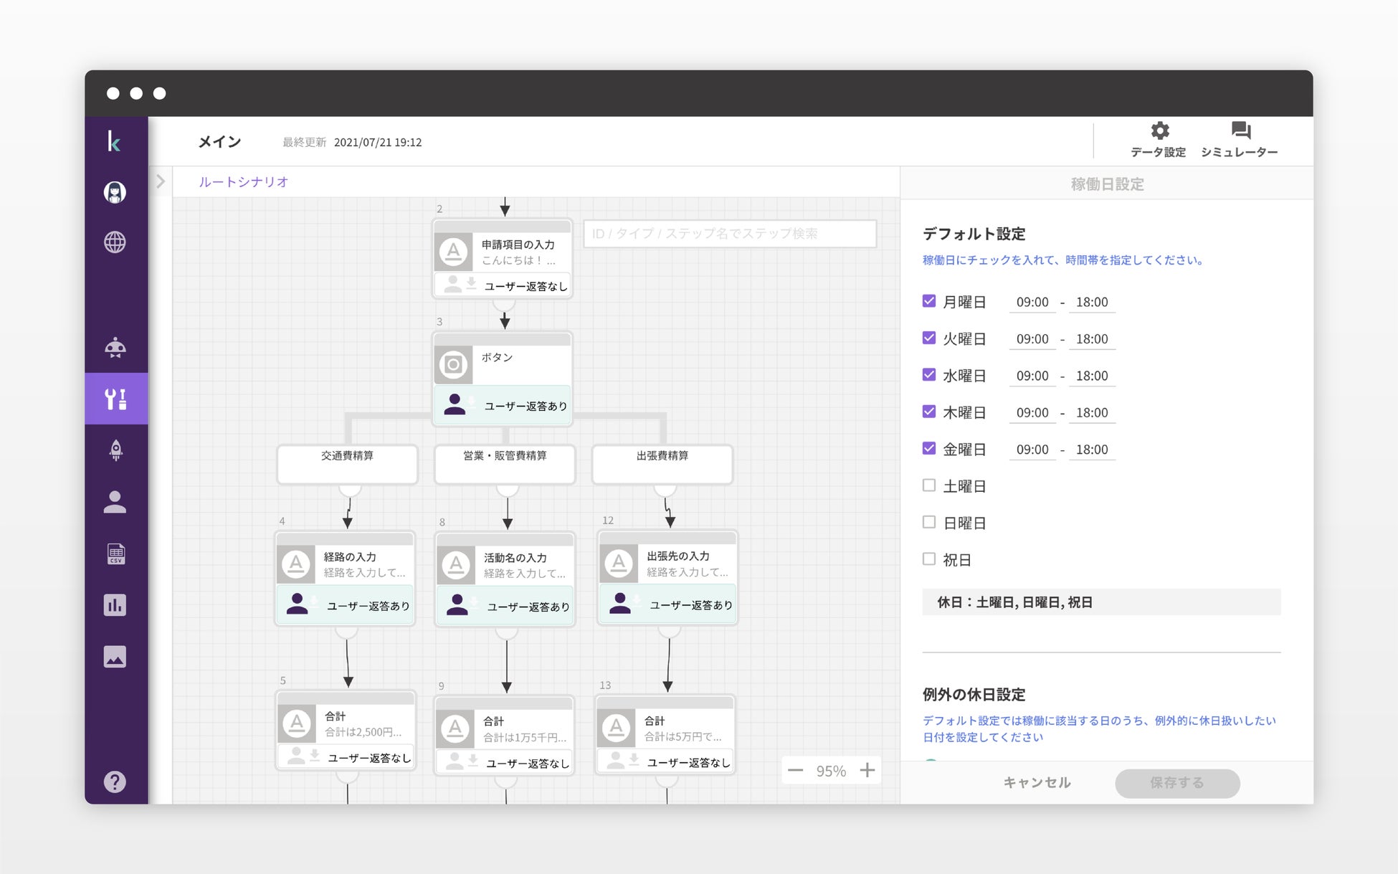The height and width of the screenshot is (874, 1398).
Task: Select the rocket icon in sidebar
Action: tap(115, 450)
